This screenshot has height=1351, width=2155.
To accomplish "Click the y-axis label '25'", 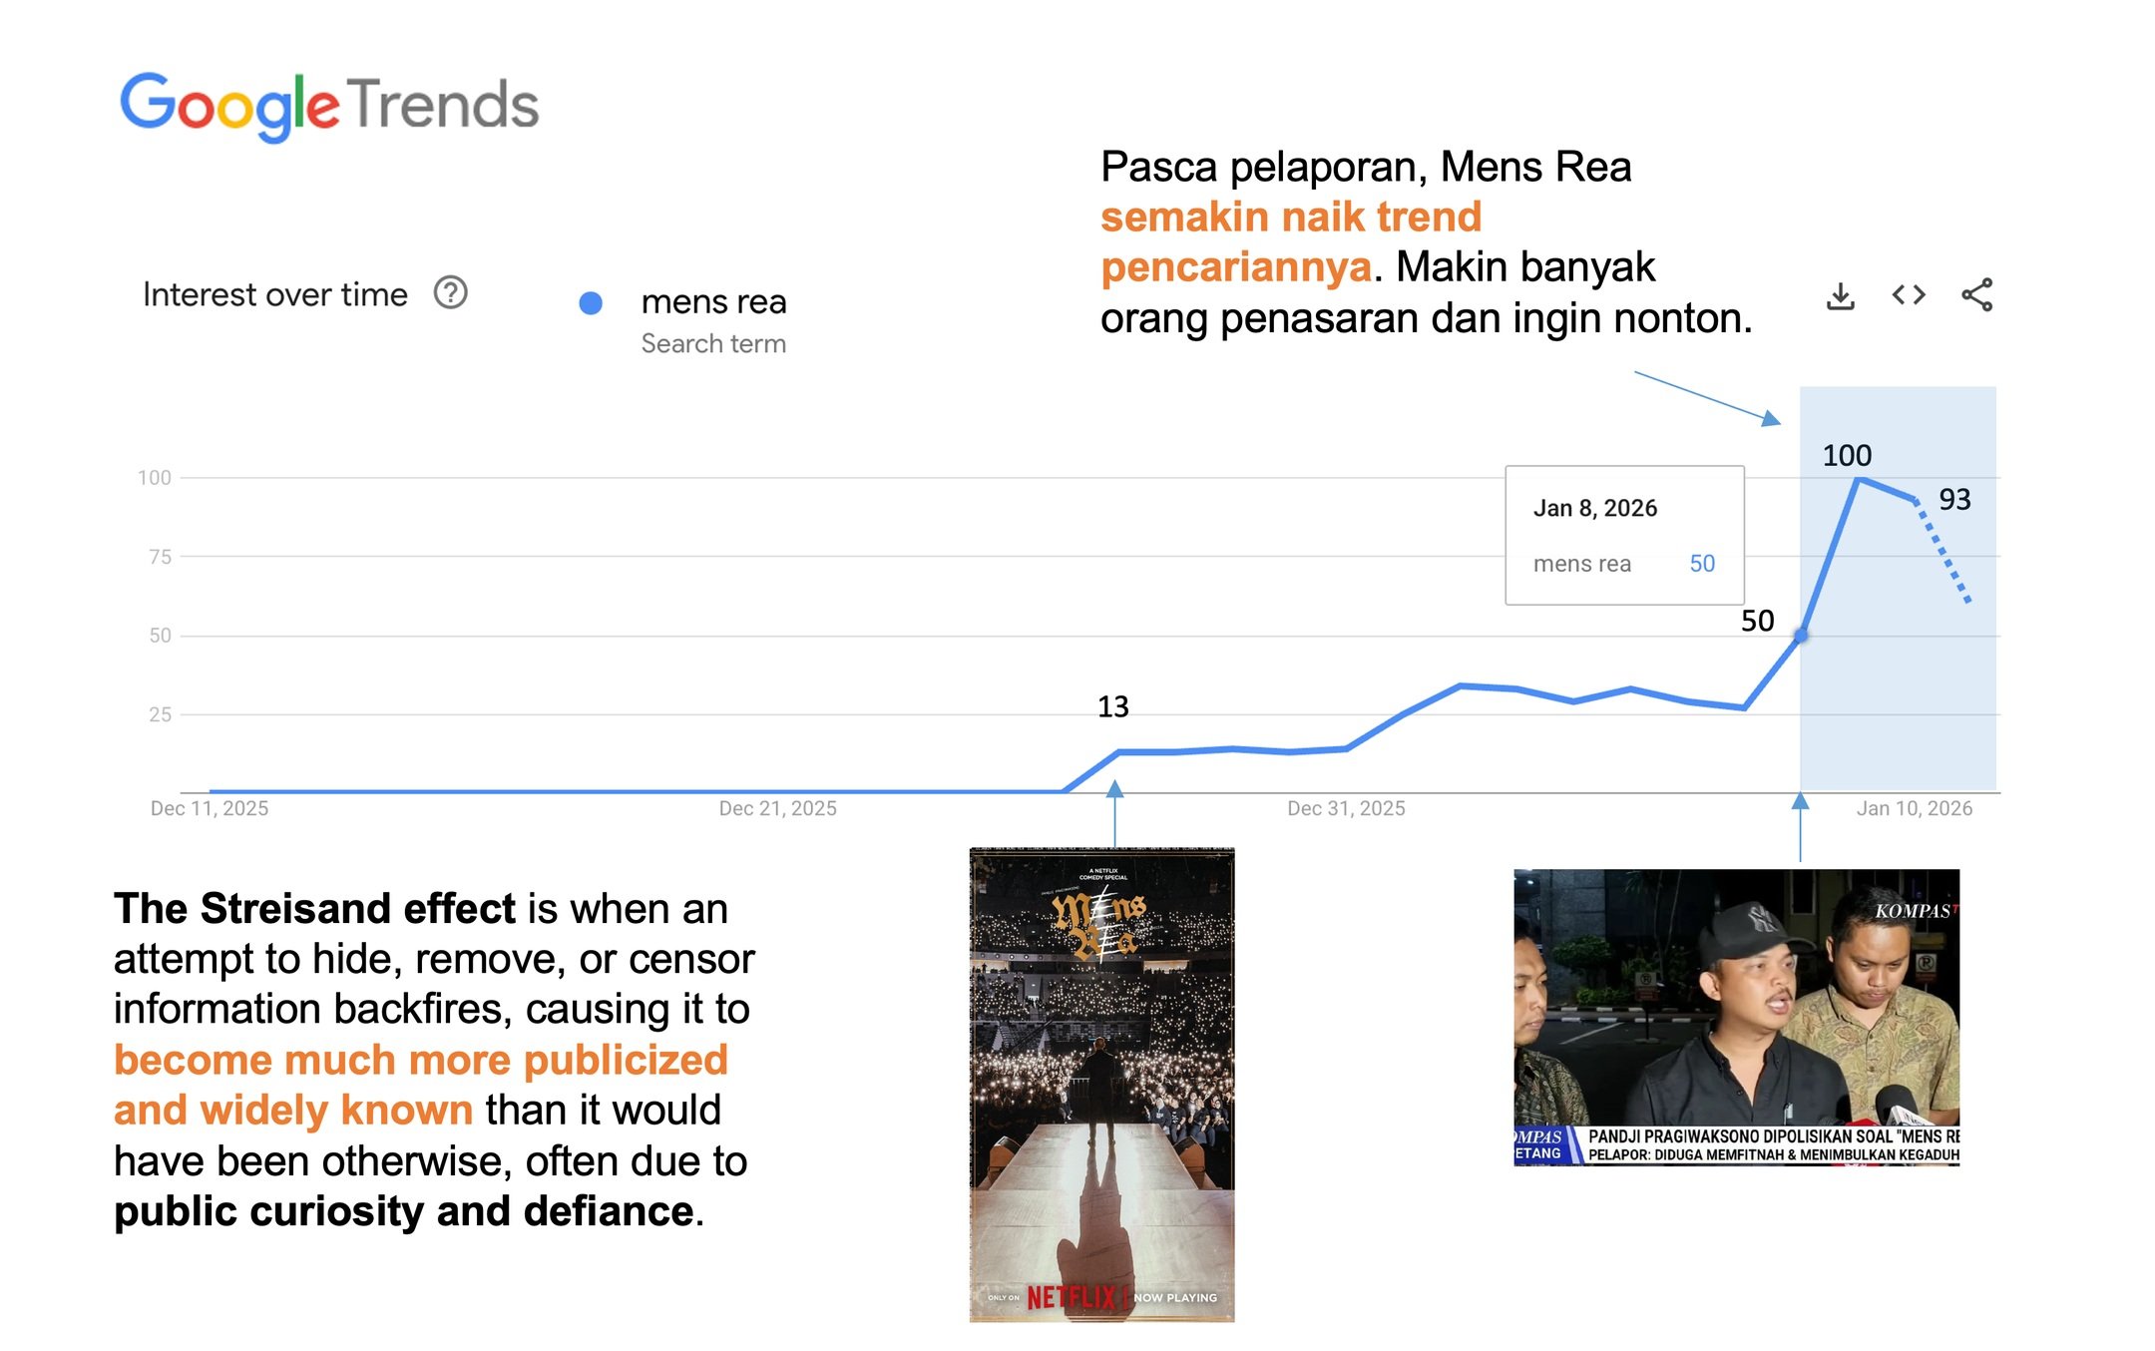I will (160, 714).
